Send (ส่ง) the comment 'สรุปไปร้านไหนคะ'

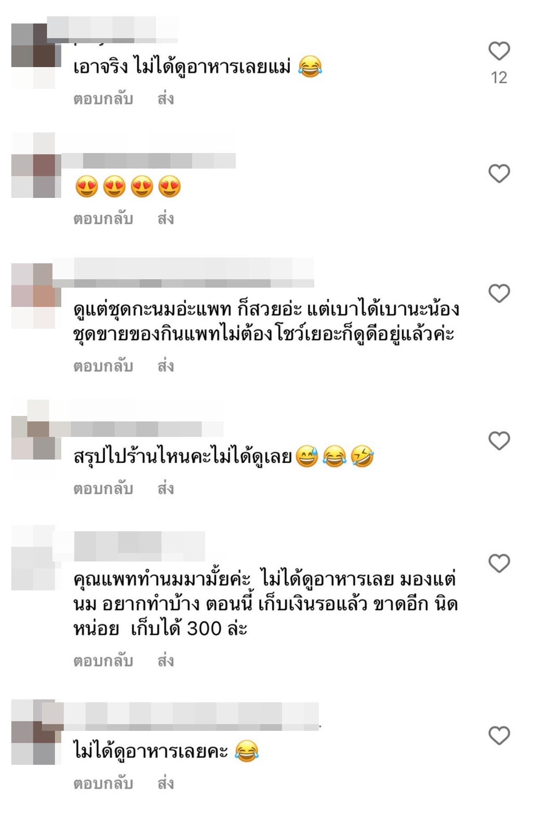[x=166, y=488]
